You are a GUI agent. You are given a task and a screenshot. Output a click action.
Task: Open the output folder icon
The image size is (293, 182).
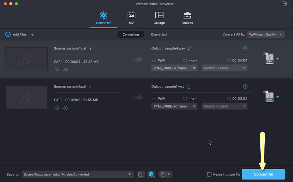coord(141,174)
